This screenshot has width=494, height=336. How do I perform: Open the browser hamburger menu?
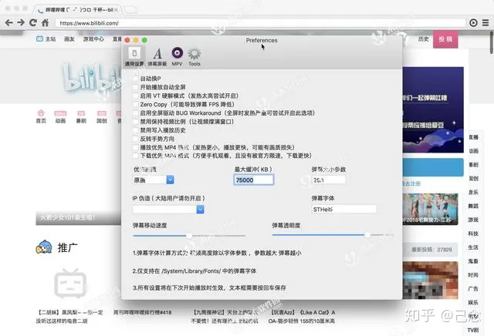(x=486, y=22)
